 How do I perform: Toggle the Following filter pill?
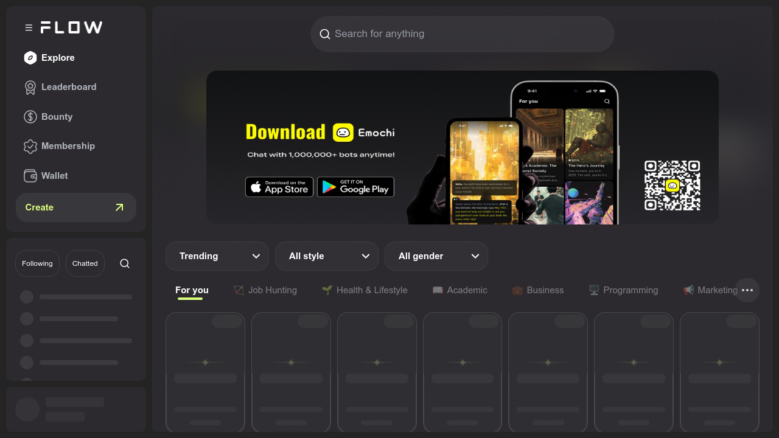pos(37,263)
